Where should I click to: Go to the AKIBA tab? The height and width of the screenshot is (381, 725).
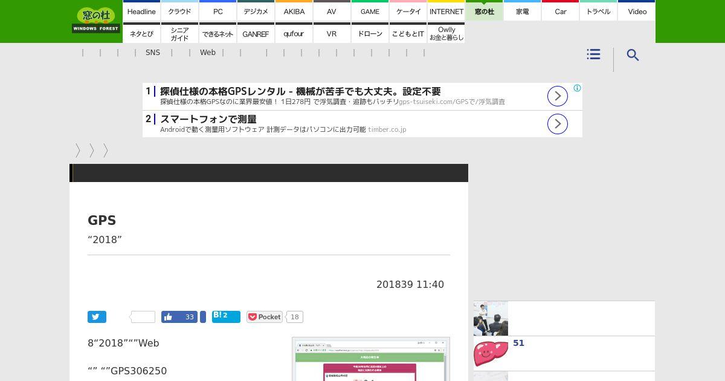[x=294, y=11]
